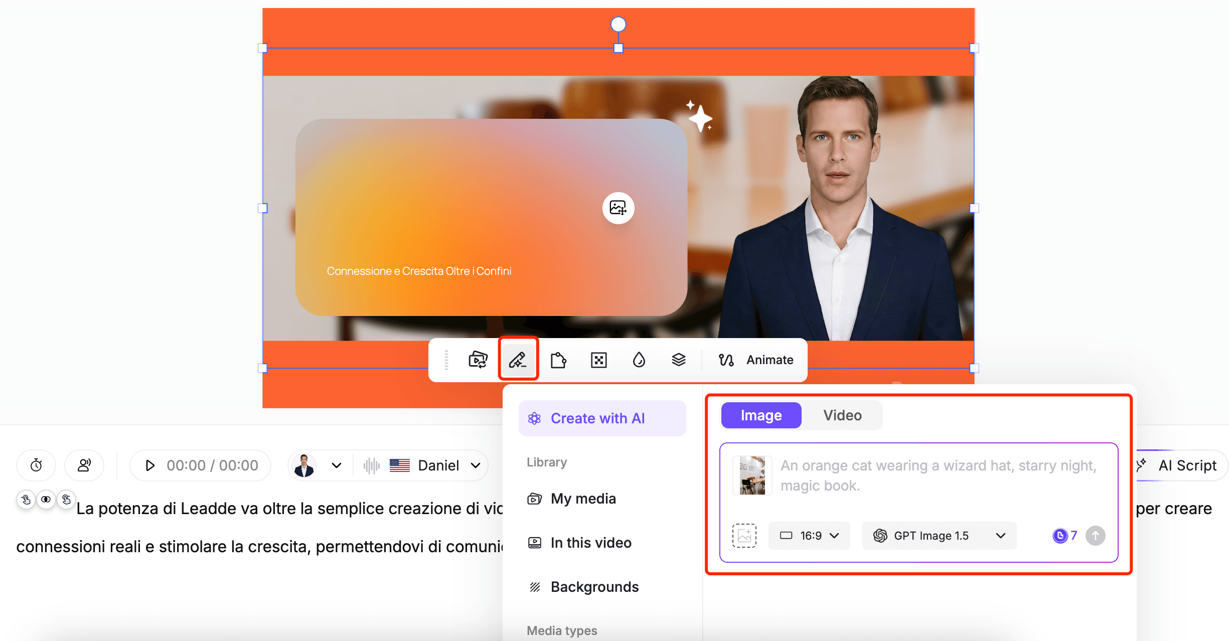Click the Animate button
The image size is (1229, 641).
756,360
